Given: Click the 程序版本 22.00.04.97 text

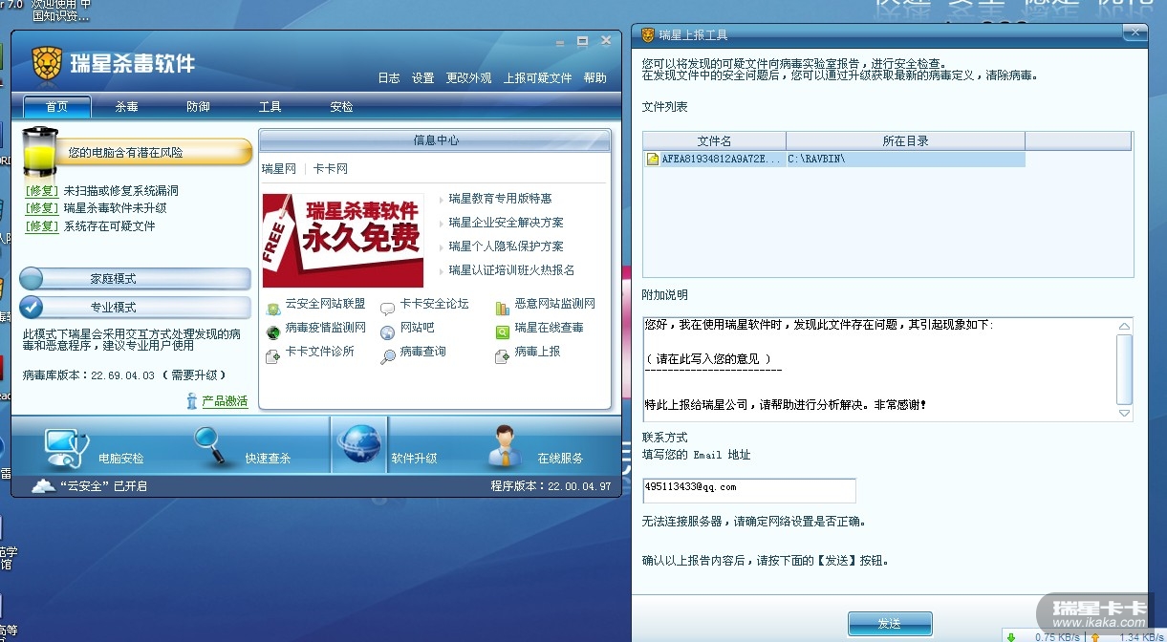Looking at the screenshot, I should (x=551, y=486).
